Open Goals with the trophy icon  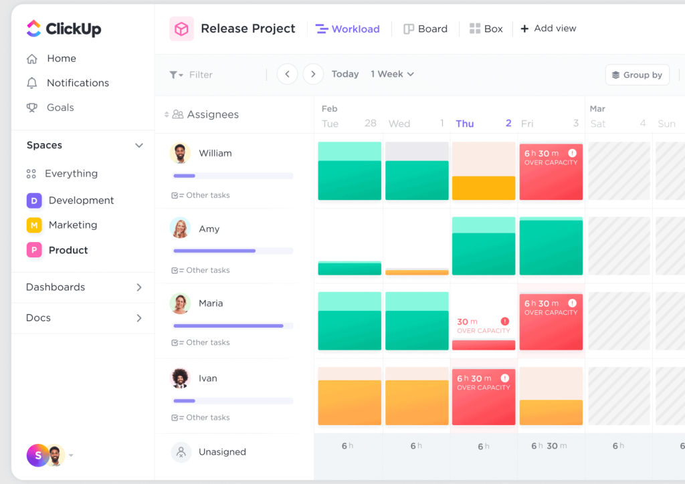[x=60, y=108]
